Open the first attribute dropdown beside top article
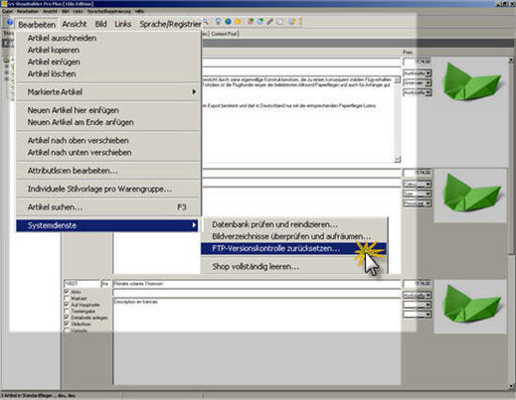Screen dimensions: 516x400 point(418,73)
